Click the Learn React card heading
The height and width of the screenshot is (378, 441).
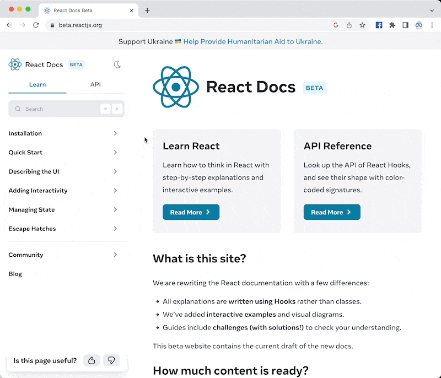pyautogui.click(x=191, y=146)
